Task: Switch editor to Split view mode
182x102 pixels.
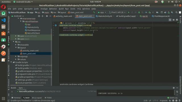Action: (x=173, y=20)
